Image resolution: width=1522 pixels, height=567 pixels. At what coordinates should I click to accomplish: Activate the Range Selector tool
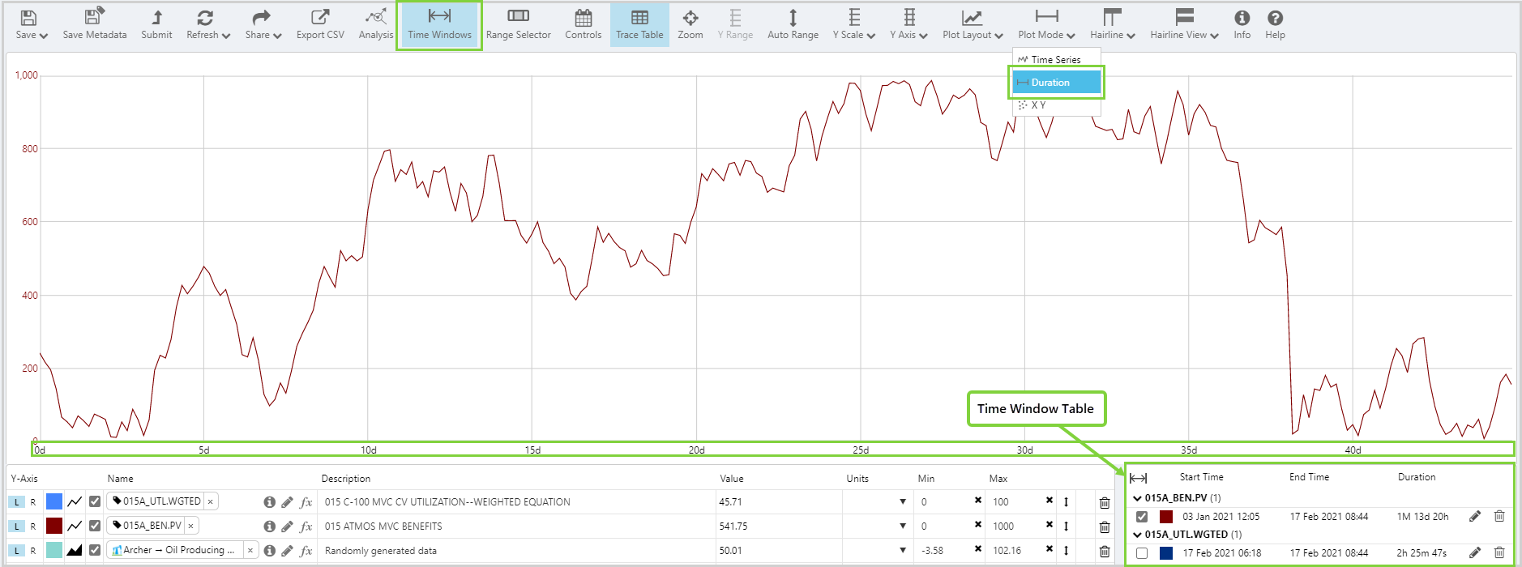point(518,24)
